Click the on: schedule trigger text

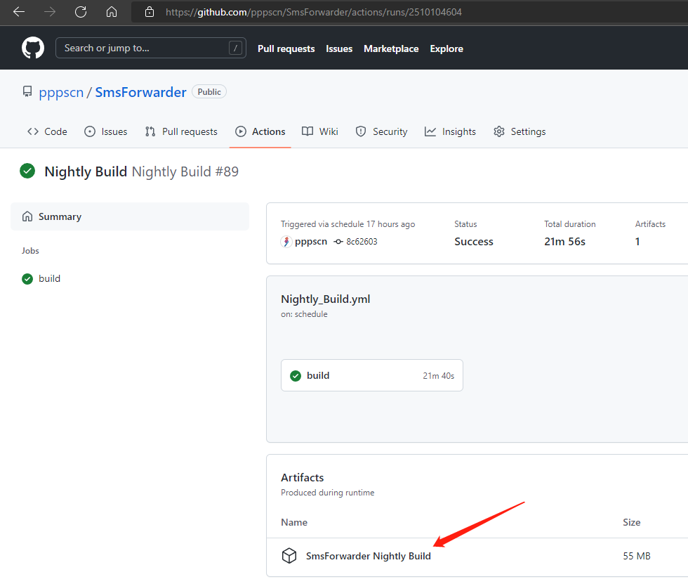click(x=304, y=314)
